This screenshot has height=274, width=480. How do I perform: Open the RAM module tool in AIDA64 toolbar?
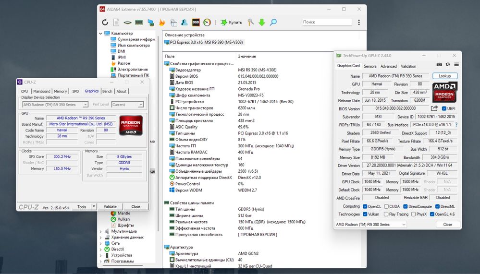(x=139, y=23)
